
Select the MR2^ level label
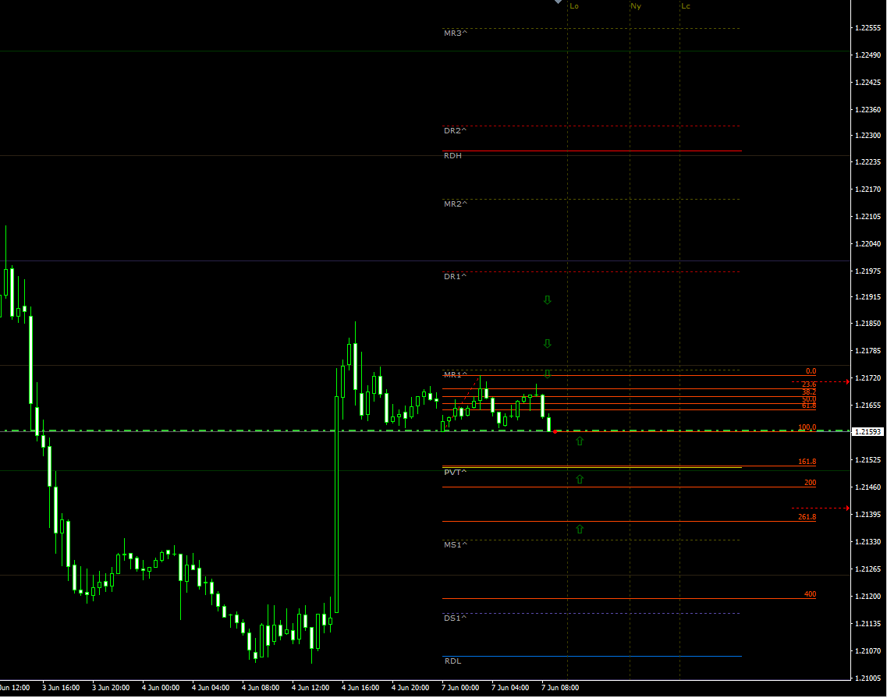456,204
